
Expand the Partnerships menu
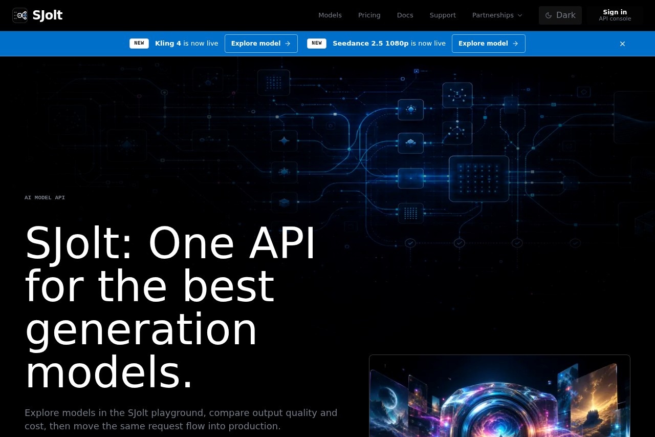point(497,15)
